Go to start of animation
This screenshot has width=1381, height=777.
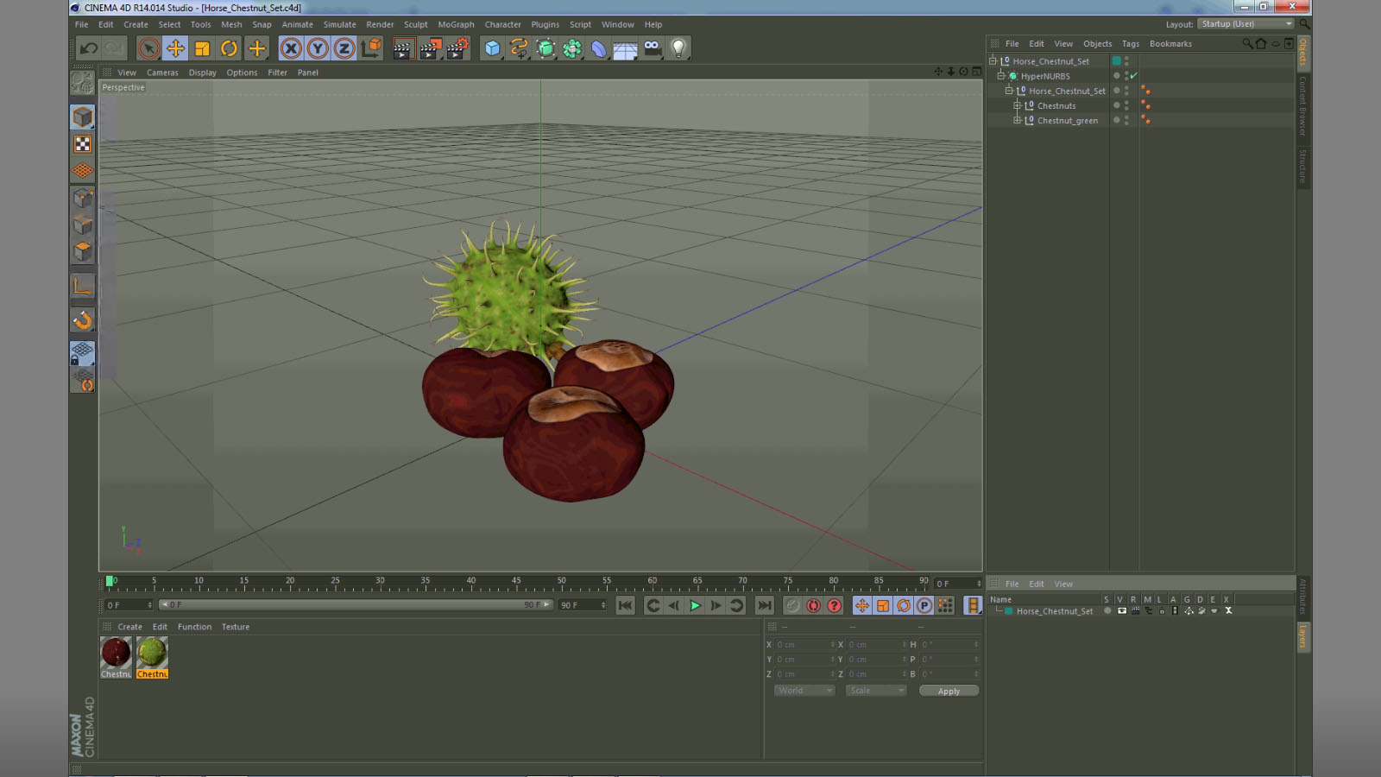[626, 605]
